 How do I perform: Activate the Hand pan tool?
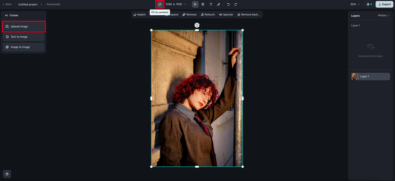coord(203,4)
